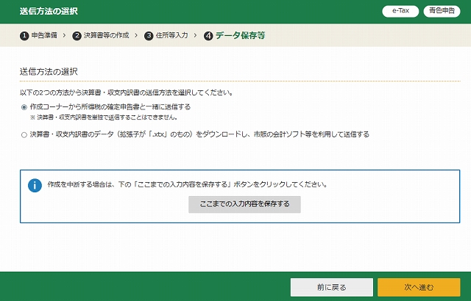Click the 申告準備 step label
The height and width of the screenshot is (301, 471).
[x=44, y=35]
